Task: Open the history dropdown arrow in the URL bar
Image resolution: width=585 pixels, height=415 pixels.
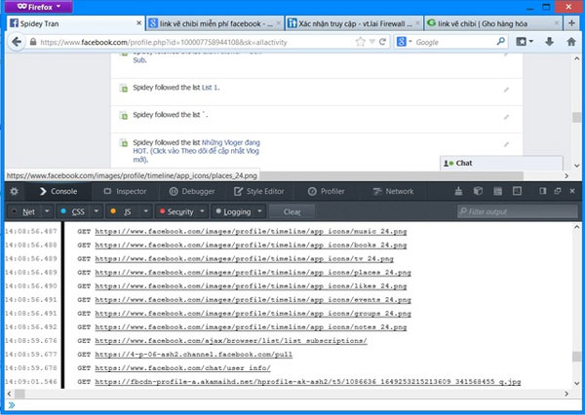Action: pos(372,42)
